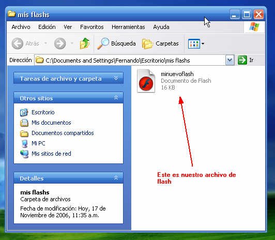Expand Tareas de archivo y carpeta panel
Image resolution: width=275 pixels, height=240 pixels.
(x=116, y=78)
